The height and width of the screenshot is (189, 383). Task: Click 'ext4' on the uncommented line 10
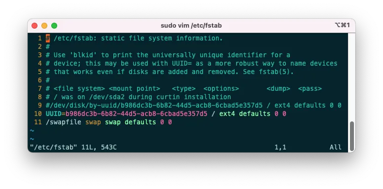coord(227,113)
